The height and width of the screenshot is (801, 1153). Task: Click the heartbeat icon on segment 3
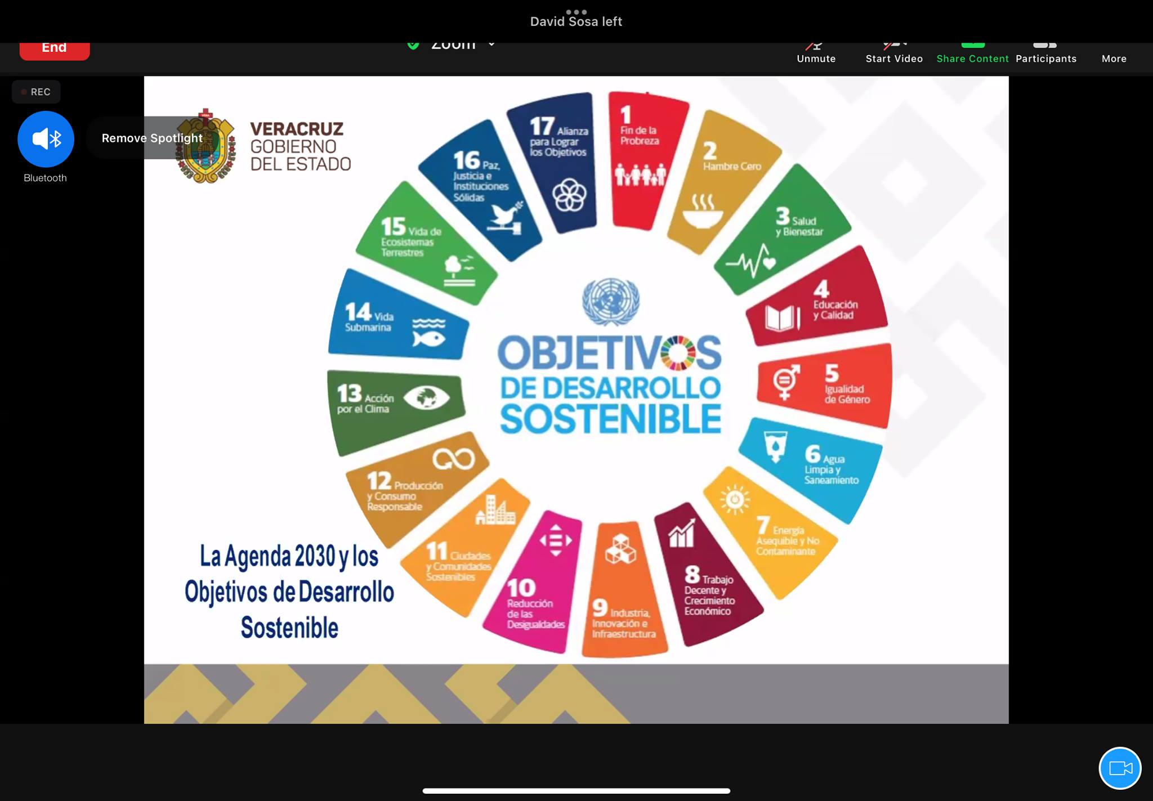pyautogui.click(x=752, y=261)
